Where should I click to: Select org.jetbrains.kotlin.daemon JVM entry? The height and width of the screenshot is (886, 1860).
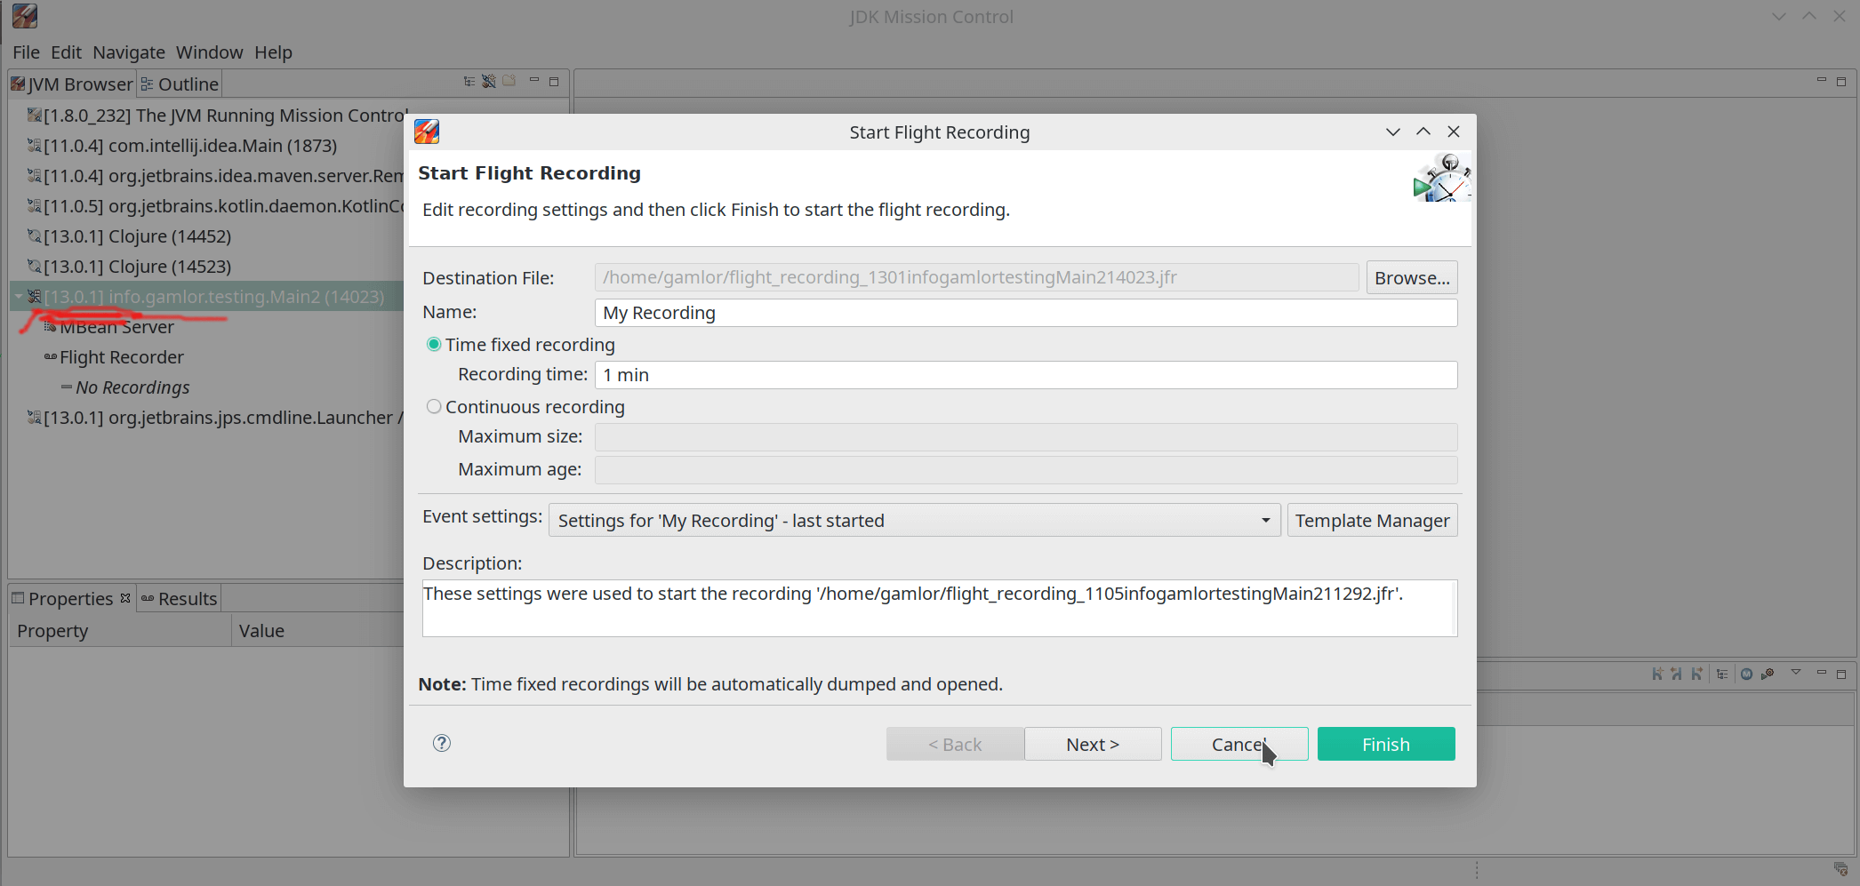pyautogui.click(x=216, y=206)
